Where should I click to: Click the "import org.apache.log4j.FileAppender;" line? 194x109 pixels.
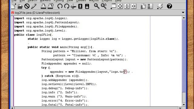(46, 26)
